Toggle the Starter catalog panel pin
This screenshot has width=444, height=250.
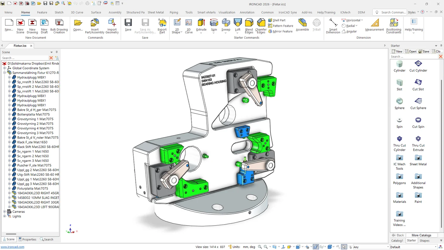(441, 46)
